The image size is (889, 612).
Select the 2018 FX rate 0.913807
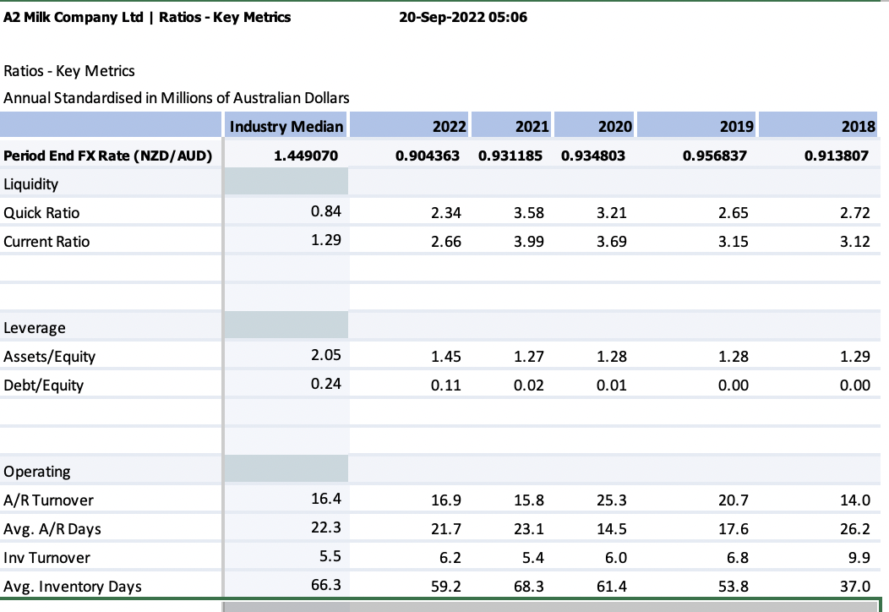point(837,156)
